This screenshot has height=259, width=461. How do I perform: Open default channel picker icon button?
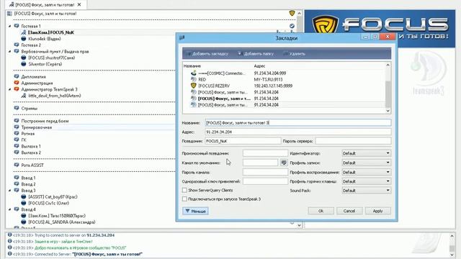(x=284, y=163)
